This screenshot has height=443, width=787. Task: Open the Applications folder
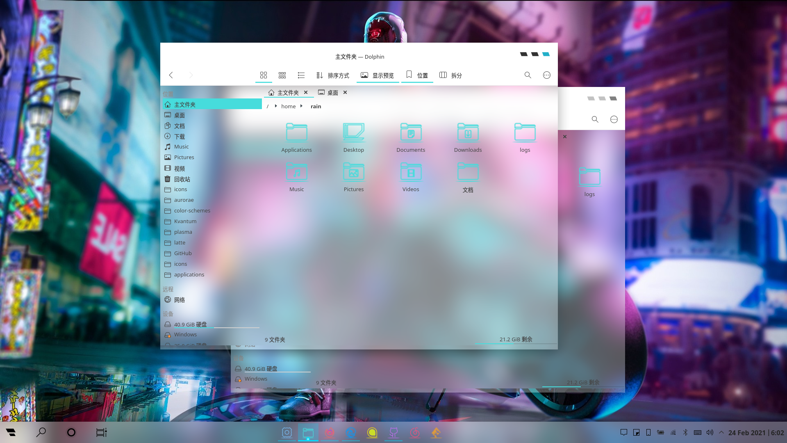click(297, 137)
